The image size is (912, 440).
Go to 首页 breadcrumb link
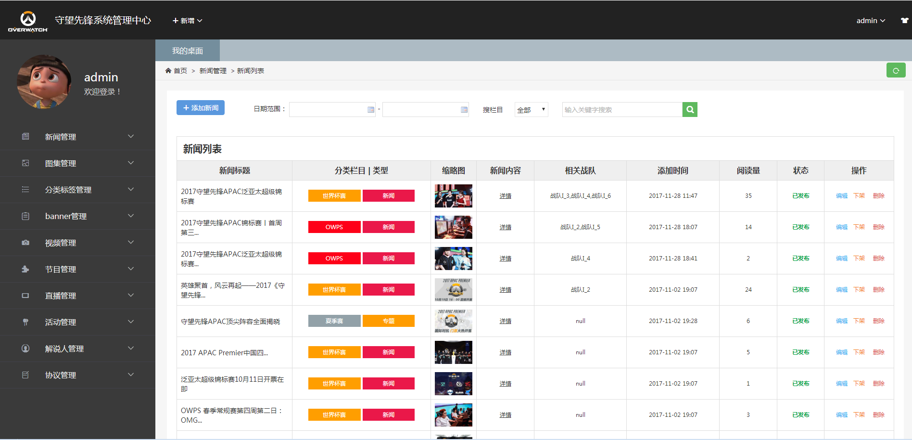(180, 71)
